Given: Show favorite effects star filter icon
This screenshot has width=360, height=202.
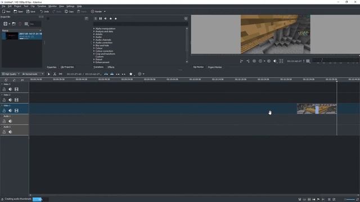Looking at the screenshot, I should [x=116, y=19].
